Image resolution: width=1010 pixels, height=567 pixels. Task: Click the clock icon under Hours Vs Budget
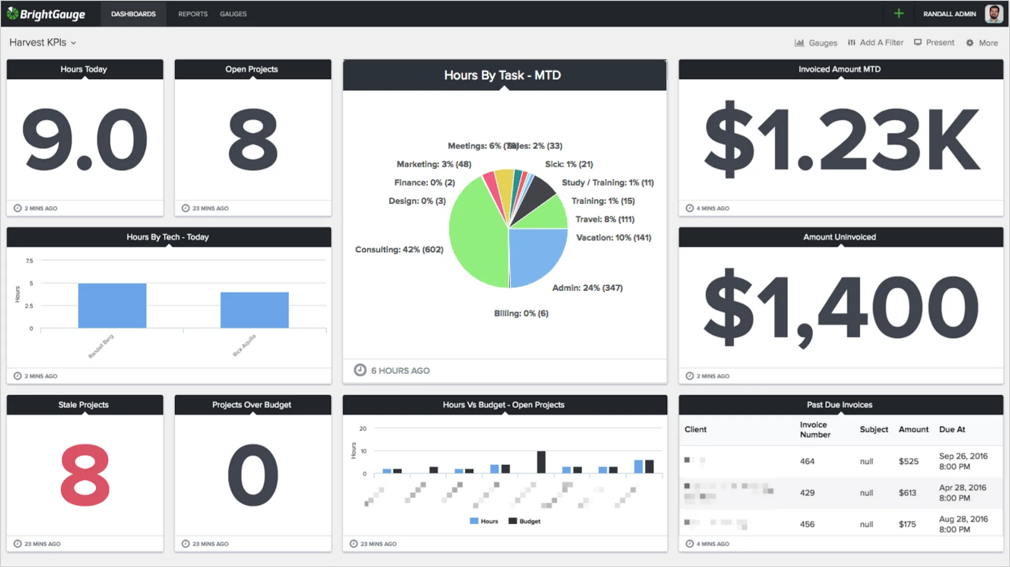pyautogui.click(x=353, y=544)
